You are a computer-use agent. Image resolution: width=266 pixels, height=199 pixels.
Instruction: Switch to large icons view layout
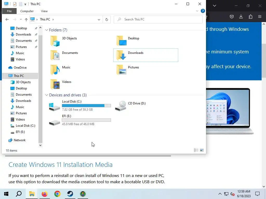[x=202, y=150]
